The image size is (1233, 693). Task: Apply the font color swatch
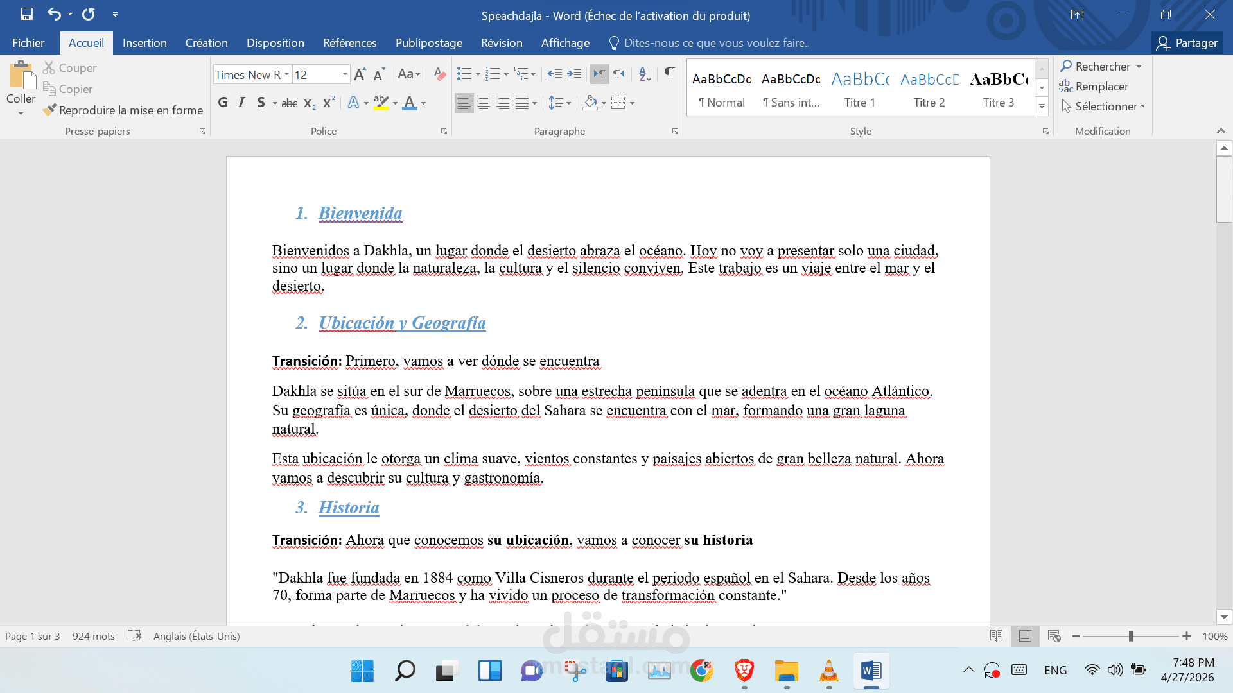tap(409, 103)
